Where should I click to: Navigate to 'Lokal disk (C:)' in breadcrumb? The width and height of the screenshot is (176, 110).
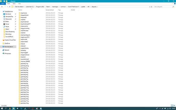(30, 7)
